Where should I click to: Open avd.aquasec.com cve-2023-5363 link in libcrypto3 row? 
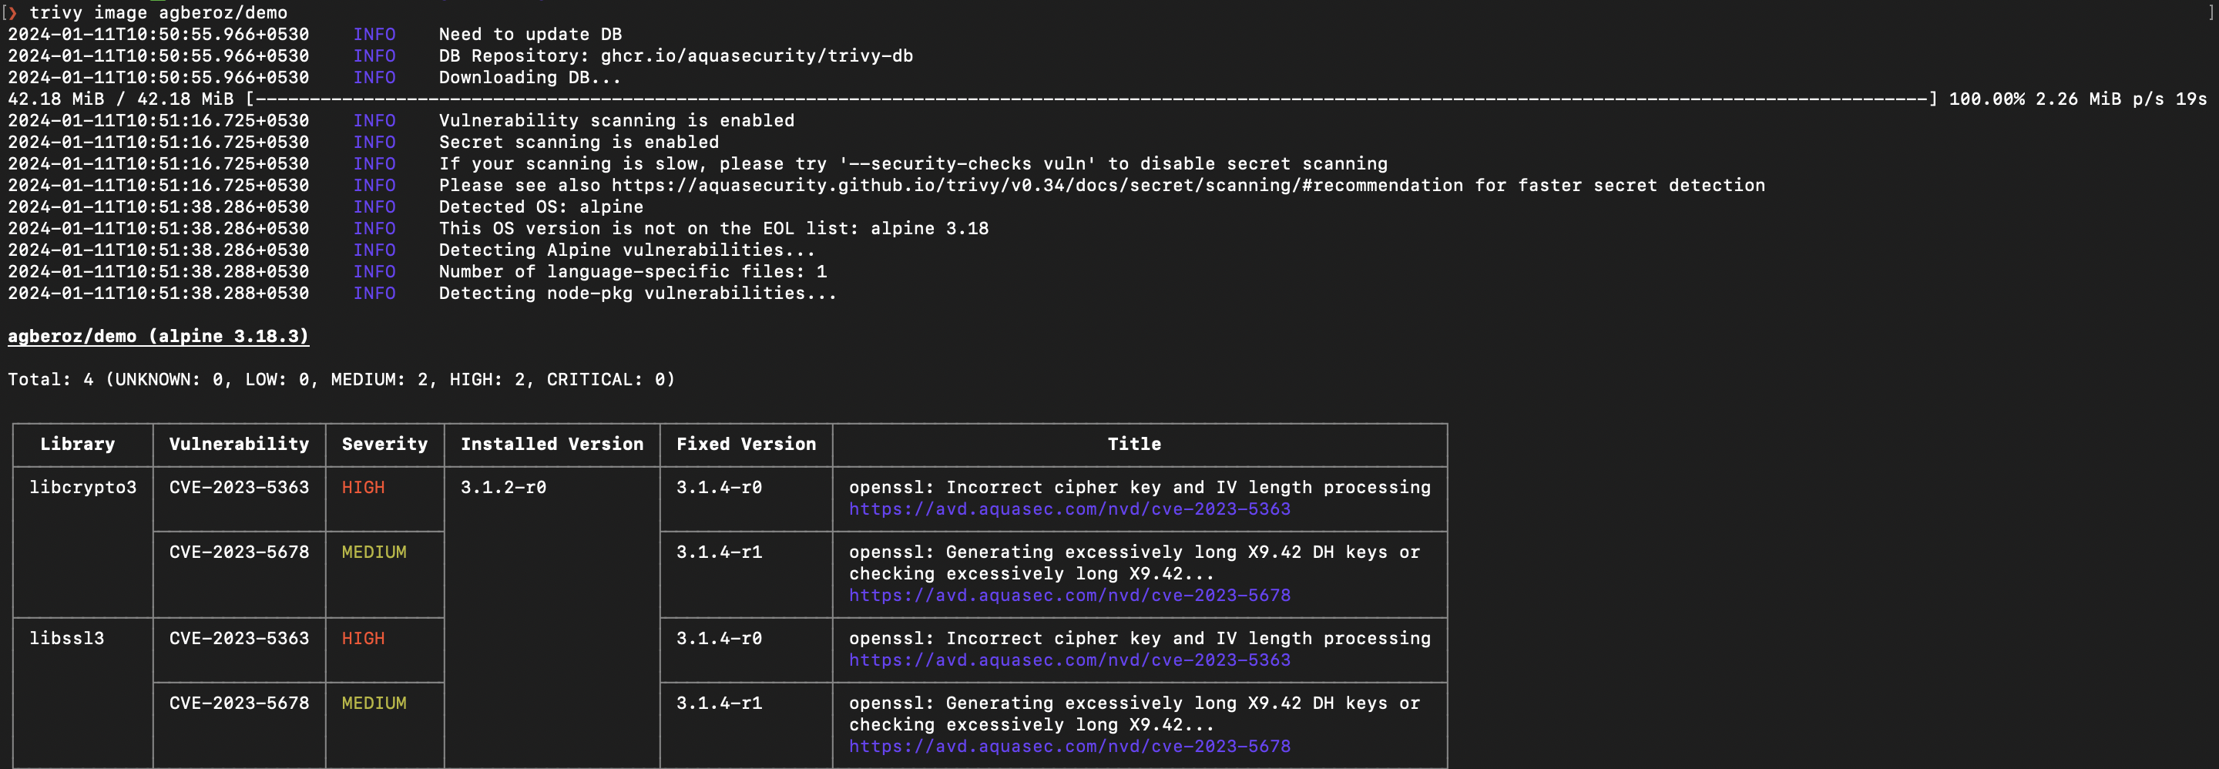pos(1069,509)
